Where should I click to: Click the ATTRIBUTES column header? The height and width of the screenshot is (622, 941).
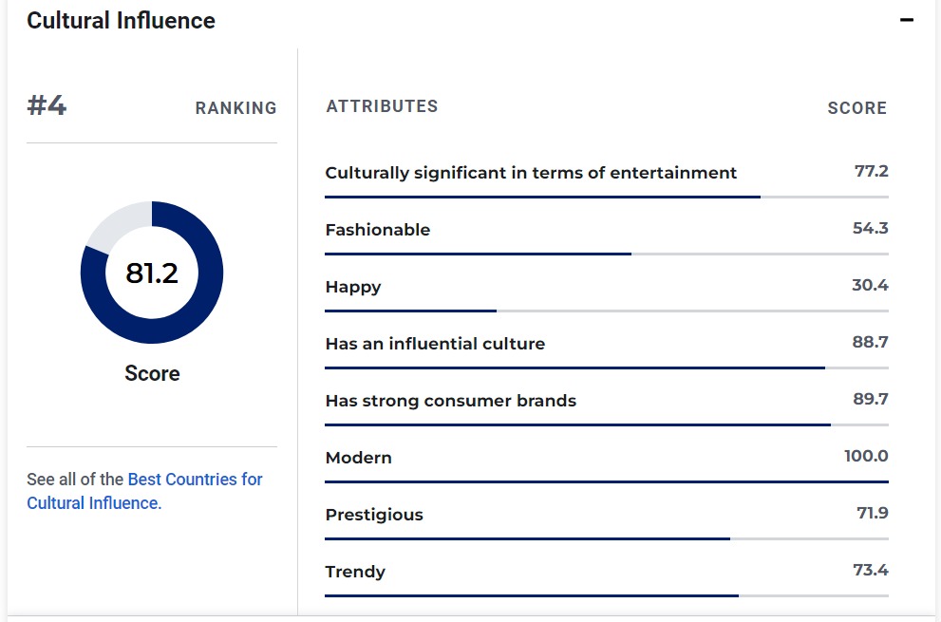tap(382, 106)
